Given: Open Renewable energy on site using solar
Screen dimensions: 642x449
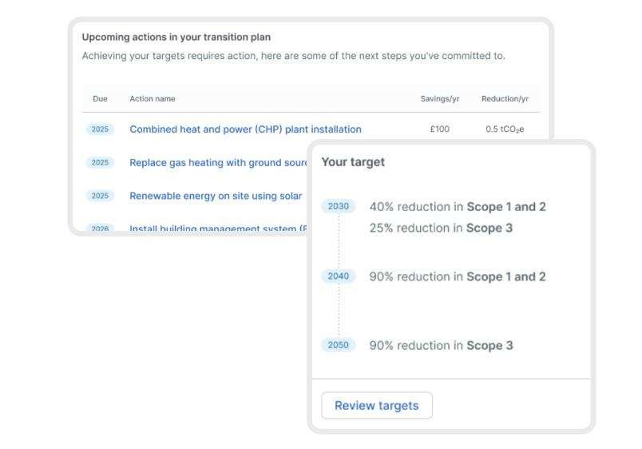Looking at the screenshot, I should coord(216,196).
